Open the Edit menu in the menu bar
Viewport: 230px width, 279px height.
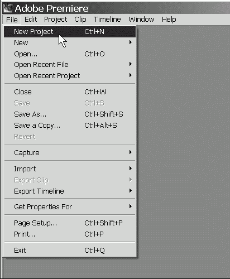[31, 20]
